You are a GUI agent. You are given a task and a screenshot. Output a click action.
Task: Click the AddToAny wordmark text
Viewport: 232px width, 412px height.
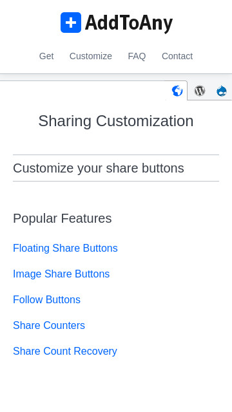[x=129, y=23]
